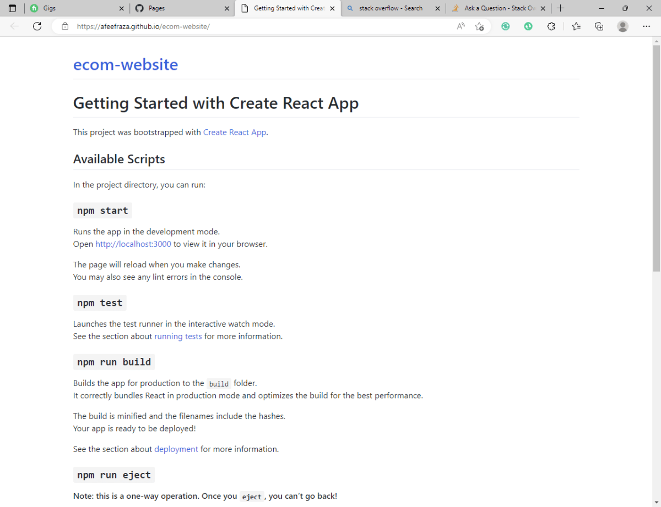Open the Create React App link
Viewport: 661px width, 507px height.
(x=234, y=132)
